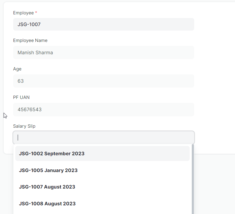235x214 pixels.
Task: Click blank space right of JSG-1005 January 2023 row
Action: [133, 170]
